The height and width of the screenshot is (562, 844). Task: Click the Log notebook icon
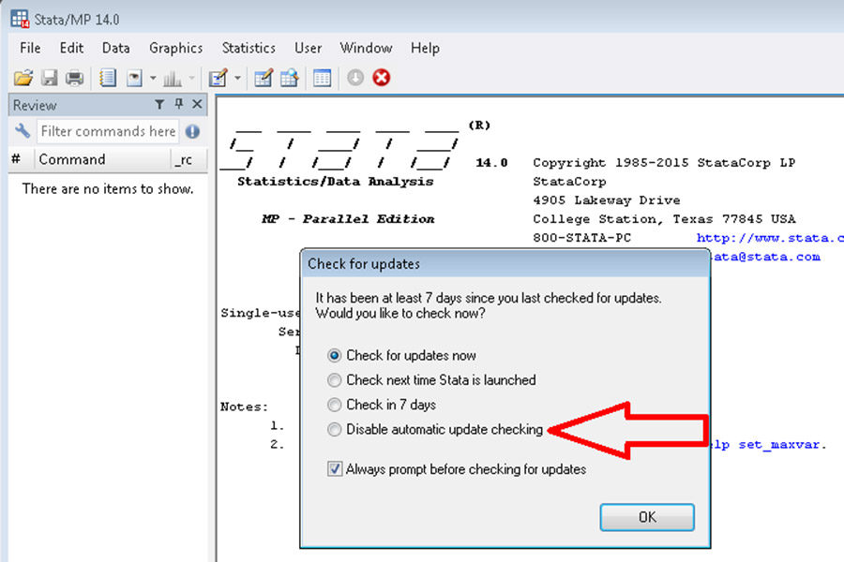(x=108, y=78)
